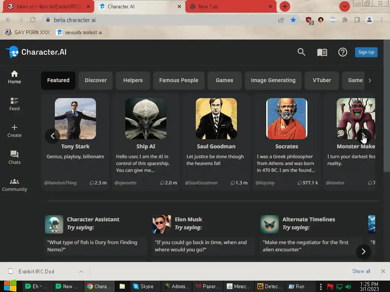This screenshot has width=390, height=292.
Task: Toggle the bookmark star icon
Action: click(293, 20)
